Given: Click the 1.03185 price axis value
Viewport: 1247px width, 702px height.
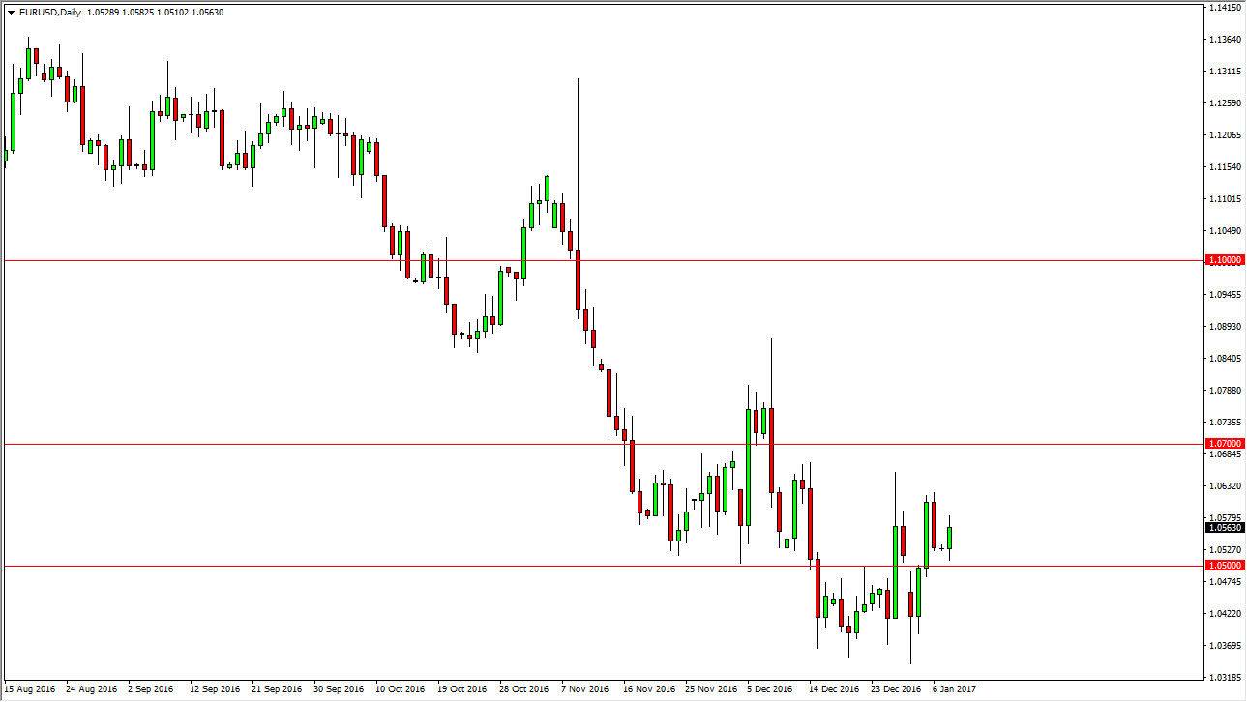Looking at the screenshot, I should (1225, 678).
